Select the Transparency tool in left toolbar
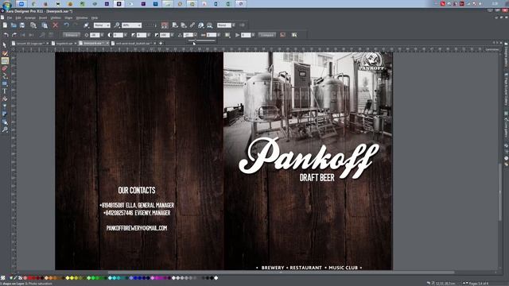 point(5,106)
